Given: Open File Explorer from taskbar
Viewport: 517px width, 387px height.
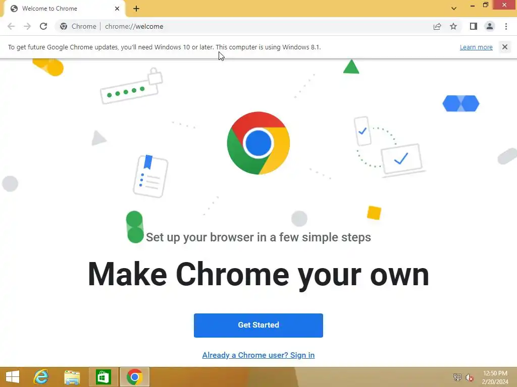Looking at the screenshot, I should [x=72, y=377].
